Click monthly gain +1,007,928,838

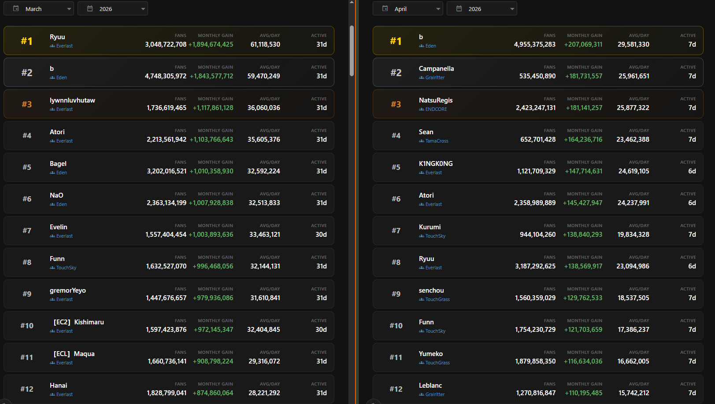coord(211,203)
